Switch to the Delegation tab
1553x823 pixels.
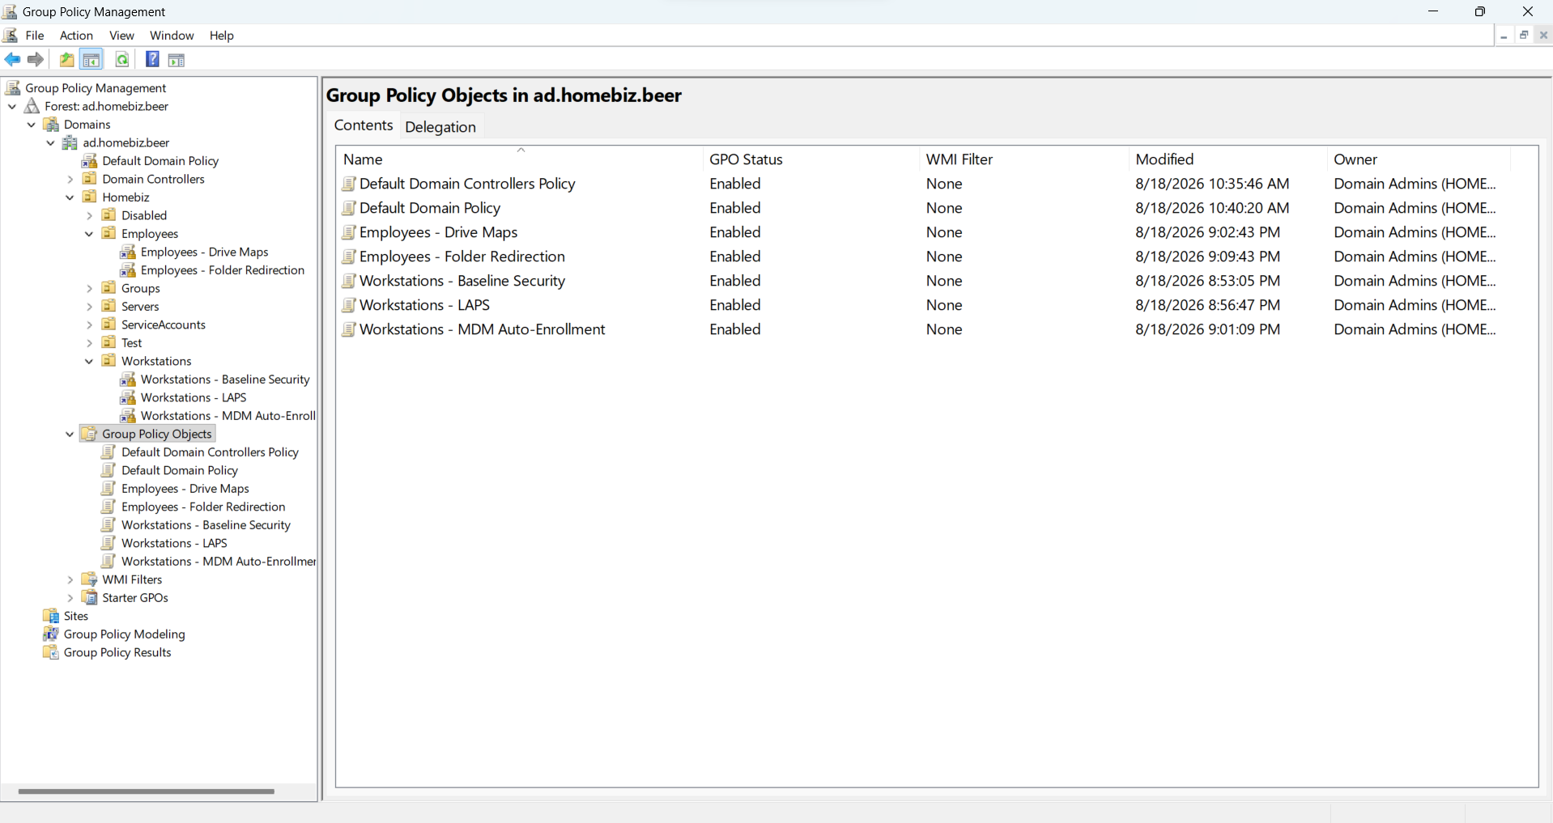[440, 126]
